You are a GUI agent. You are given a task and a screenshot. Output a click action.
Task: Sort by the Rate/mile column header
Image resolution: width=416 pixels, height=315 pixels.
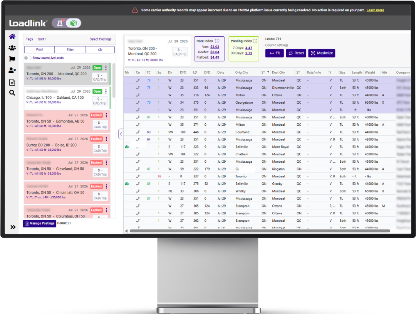coord(314,72)
